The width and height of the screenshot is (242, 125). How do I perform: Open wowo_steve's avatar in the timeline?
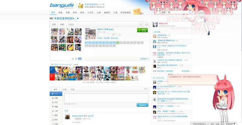pos(67,117)
